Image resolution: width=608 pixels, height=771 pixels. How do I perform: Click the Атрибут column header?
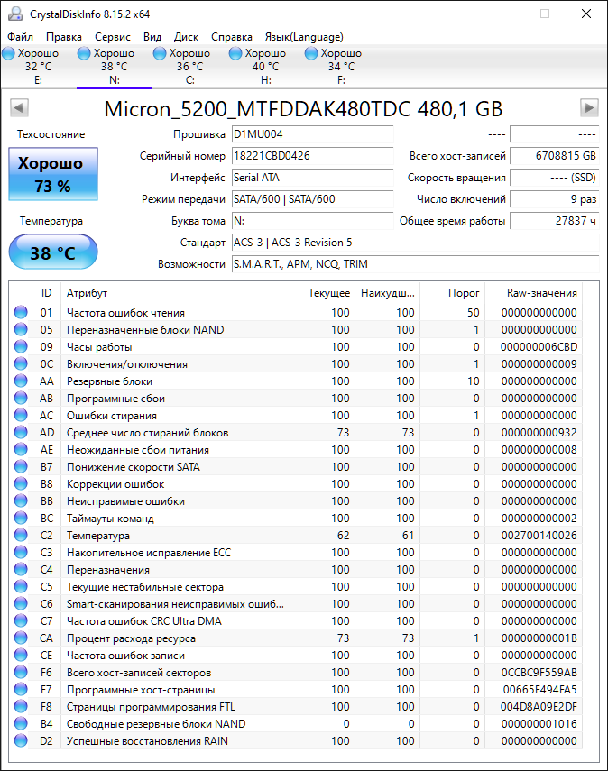[x=176, y=293]
